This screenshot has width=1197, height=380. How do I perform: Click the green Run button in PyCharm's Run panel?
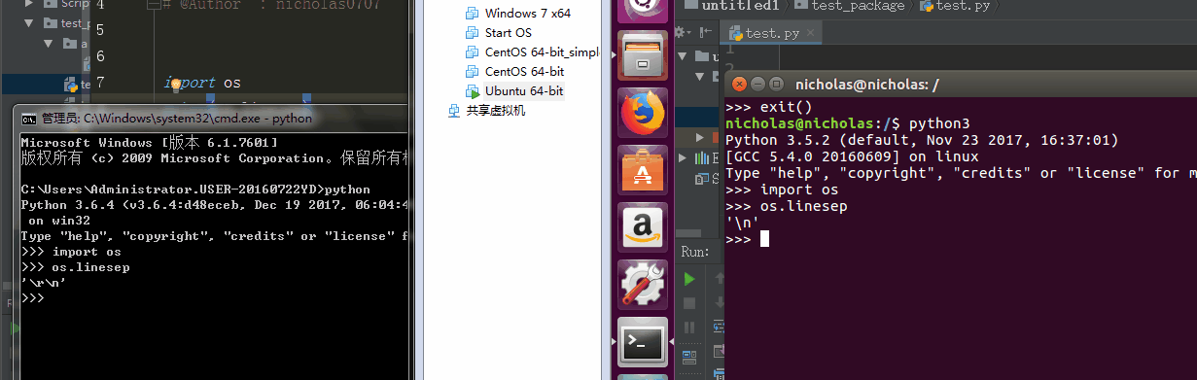tap(689, 279)
